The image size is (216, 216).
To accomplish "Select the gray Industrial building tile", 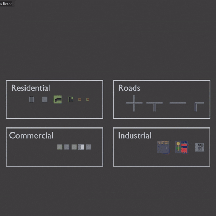I will pyautogui.click(x=199, y=147).
